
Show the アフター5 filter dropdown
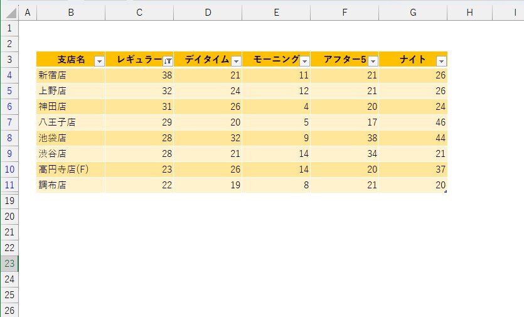click(x=373, y=61)
